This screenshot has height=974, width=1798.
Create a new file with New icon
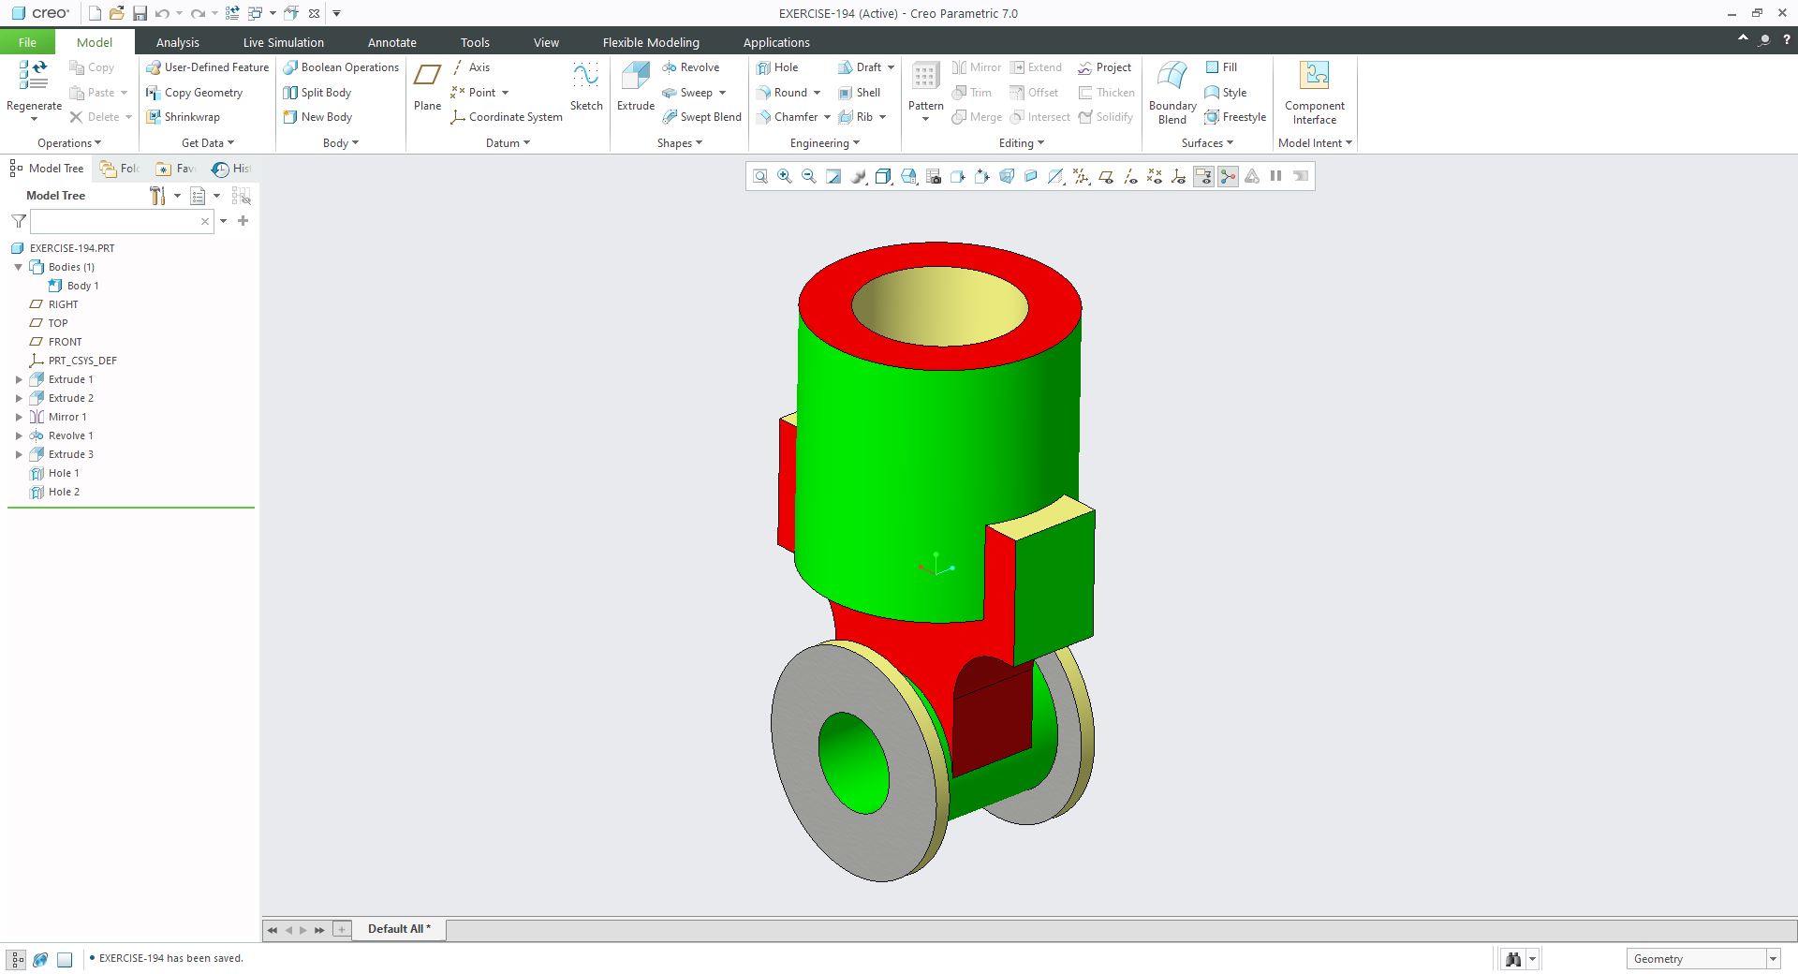(x=95, y=13)
